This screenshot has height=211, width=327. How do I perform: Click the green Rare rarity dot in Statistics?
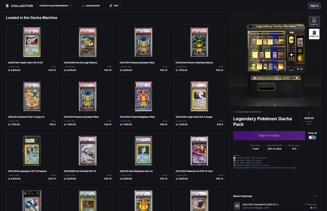click(234, 160)
